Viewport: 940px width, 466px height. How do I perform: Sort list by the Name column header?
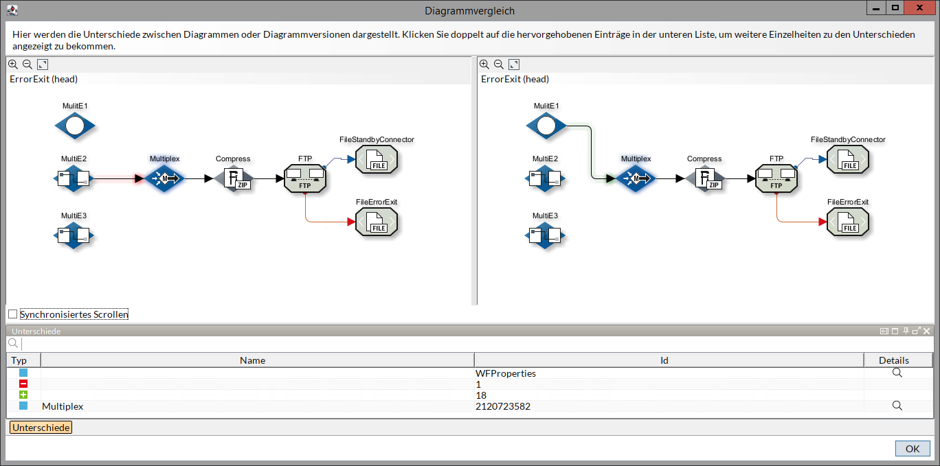[252, 360]
